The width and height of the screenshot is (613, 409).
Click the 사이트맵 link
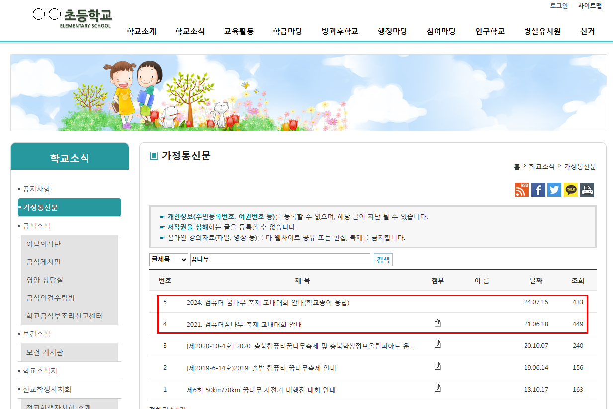point(590,6)
